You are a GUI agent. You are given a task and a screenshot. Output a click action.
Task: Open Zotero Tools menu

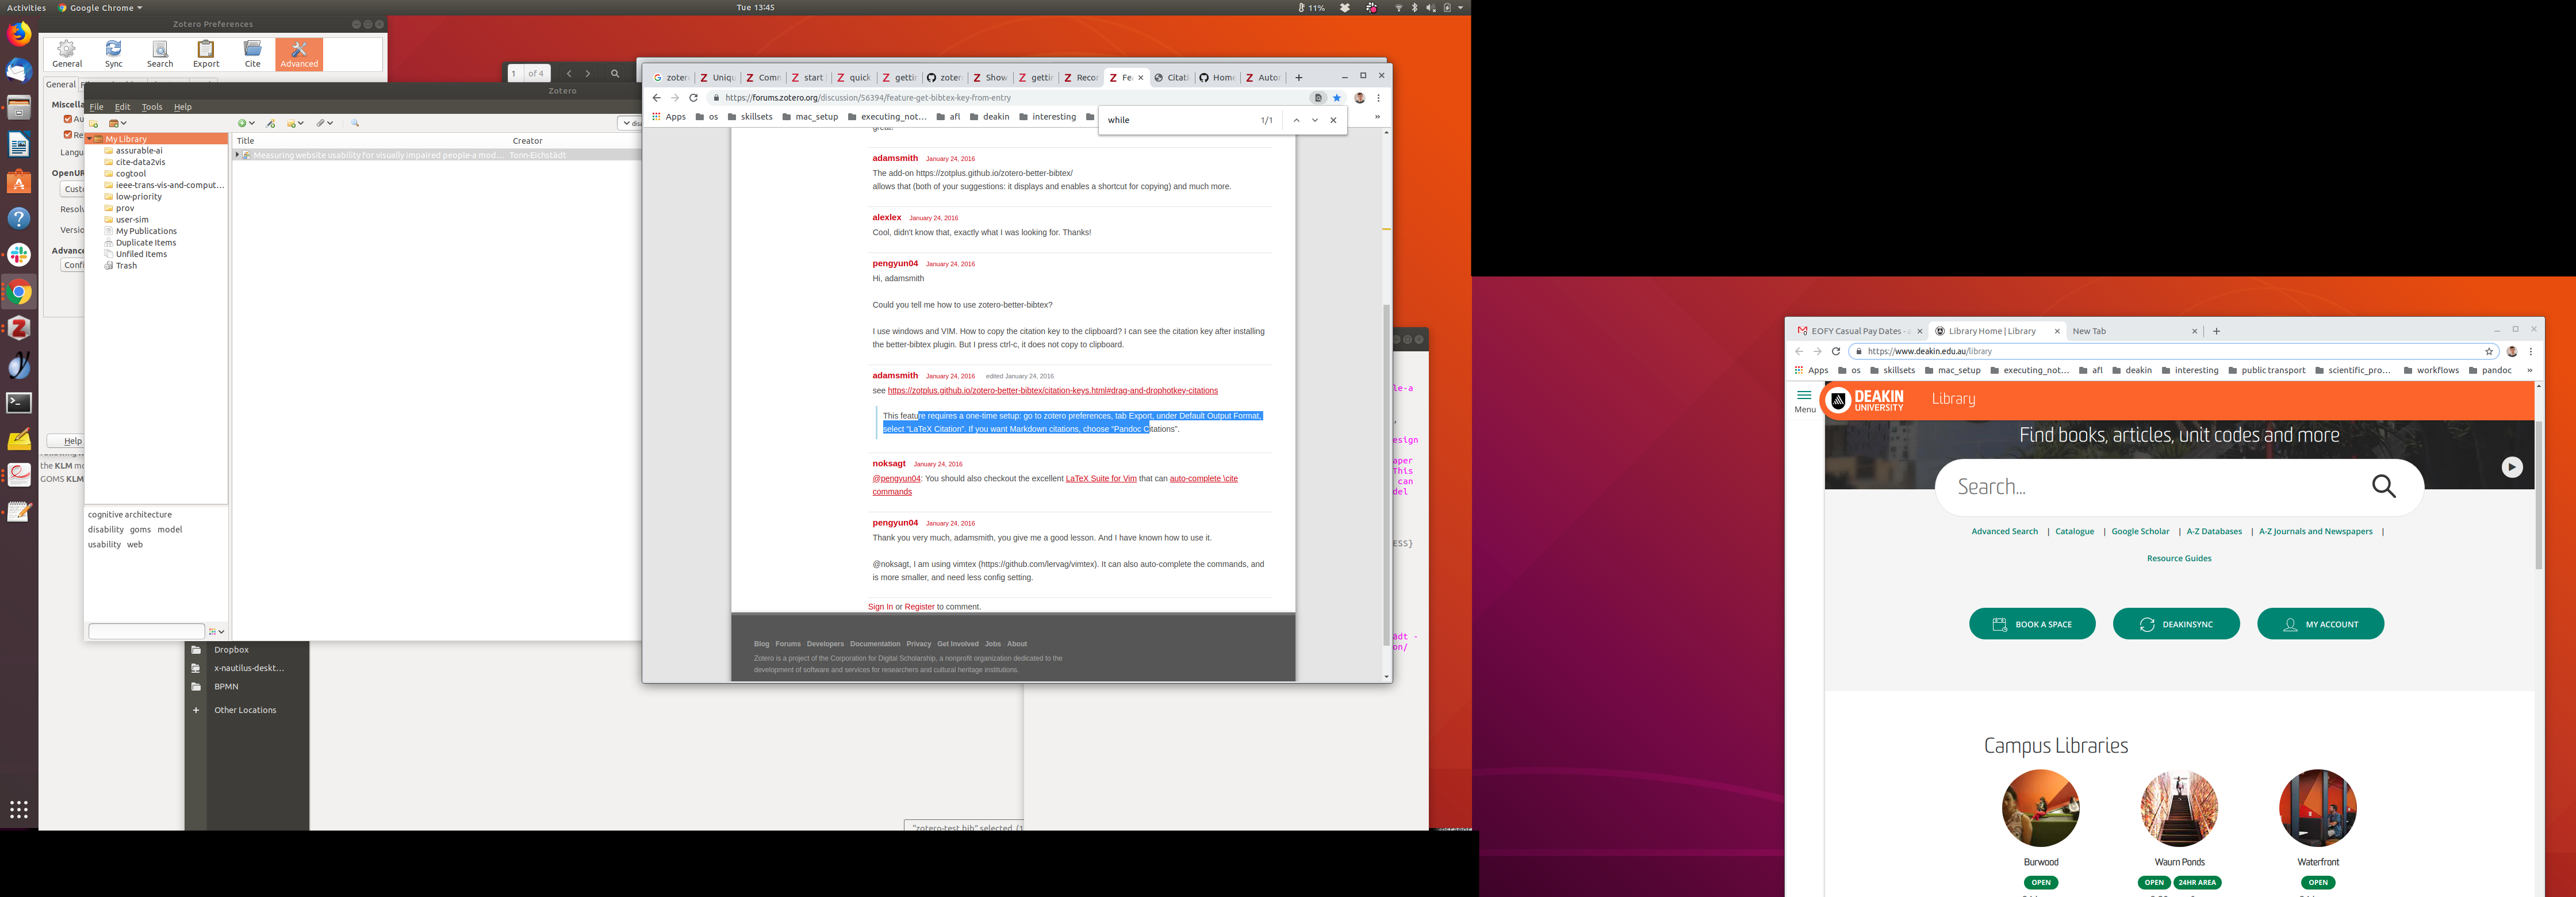tap(152, 107)
